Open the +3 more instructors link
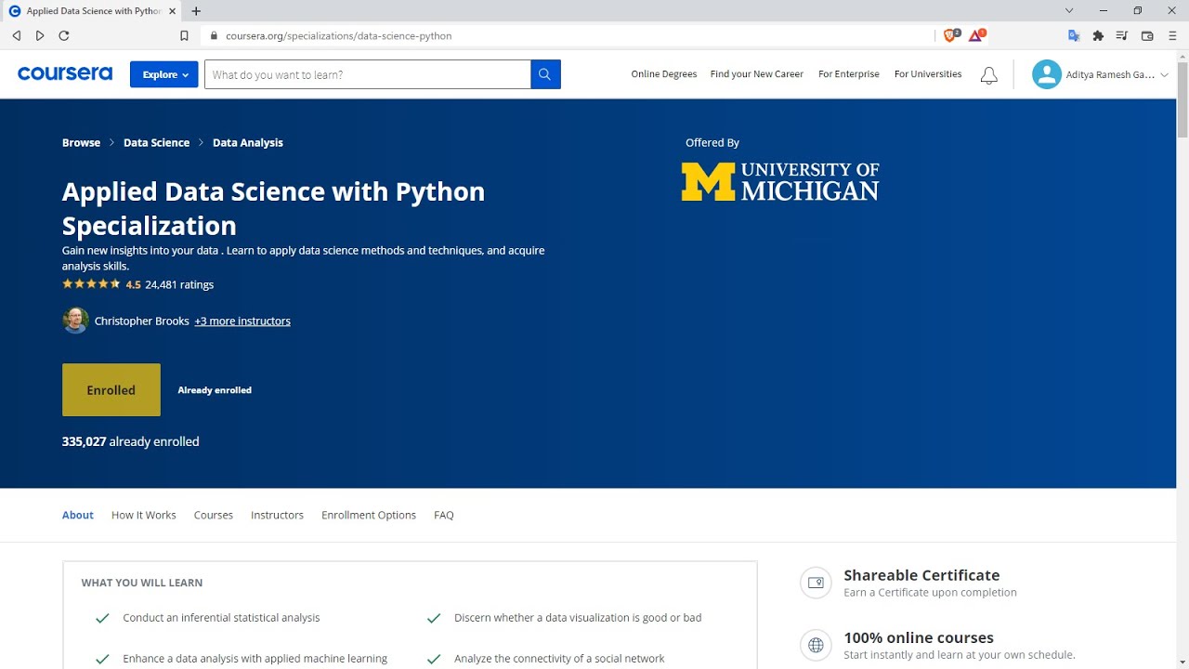 click(242, 321)
